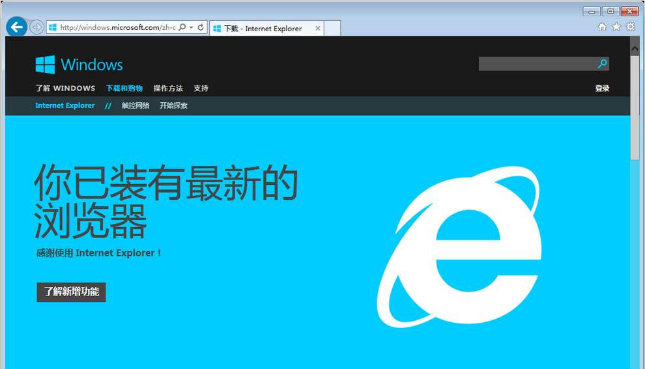Open Tools with the gear icon
Viewport: 645px width, 369px height.
click(630, 27)
